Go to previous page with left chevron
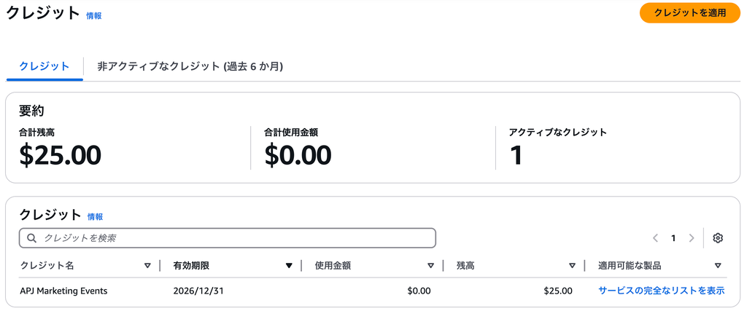The width and height of the screenshot is (747, 319). pyautogui.click(x=656, y=238)
